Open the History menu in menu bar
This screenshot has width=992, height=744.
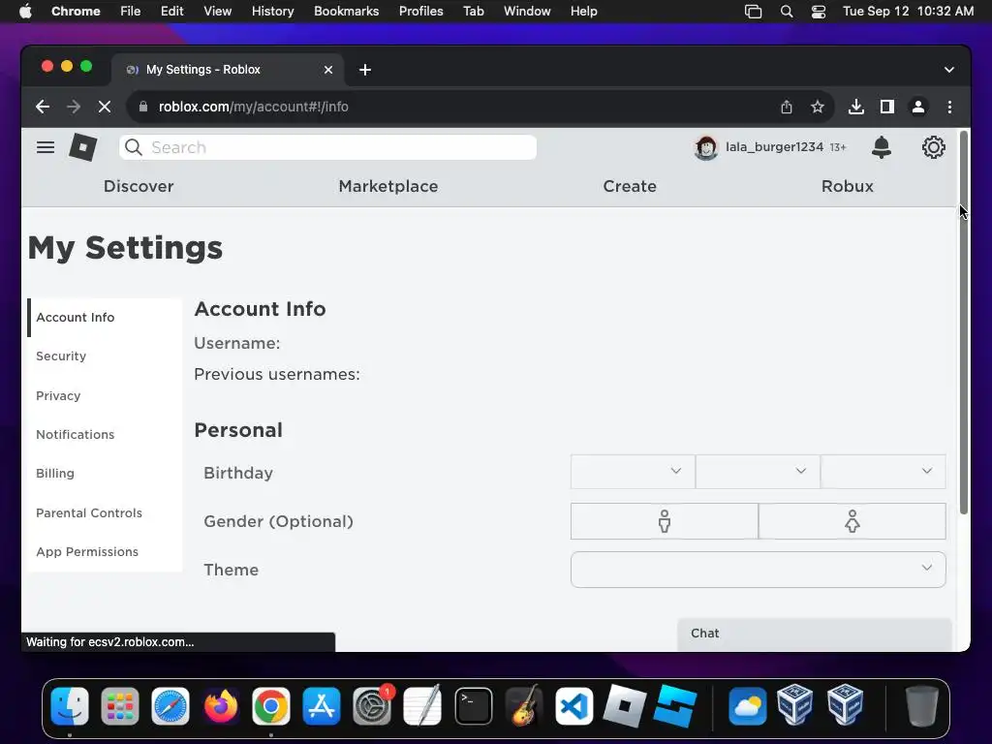pos(272,12)
